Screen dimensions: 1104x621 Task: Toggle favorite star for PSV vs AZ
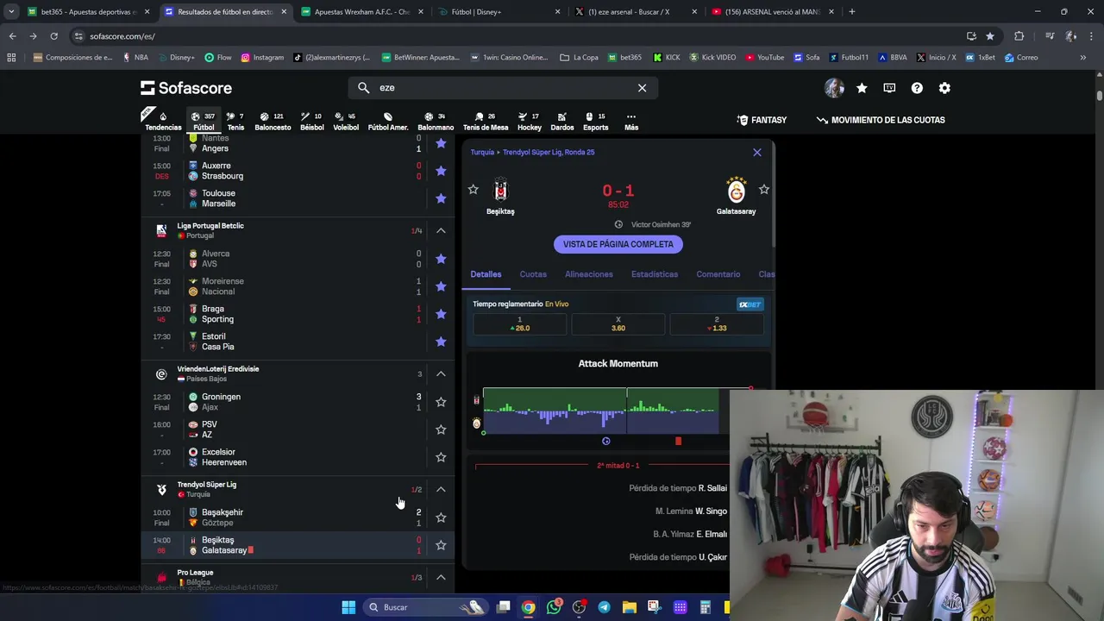point(441,430)
